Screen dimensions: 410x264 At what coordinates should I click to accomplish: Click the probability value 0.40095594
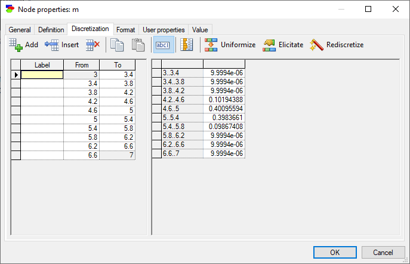click(224, 109)
